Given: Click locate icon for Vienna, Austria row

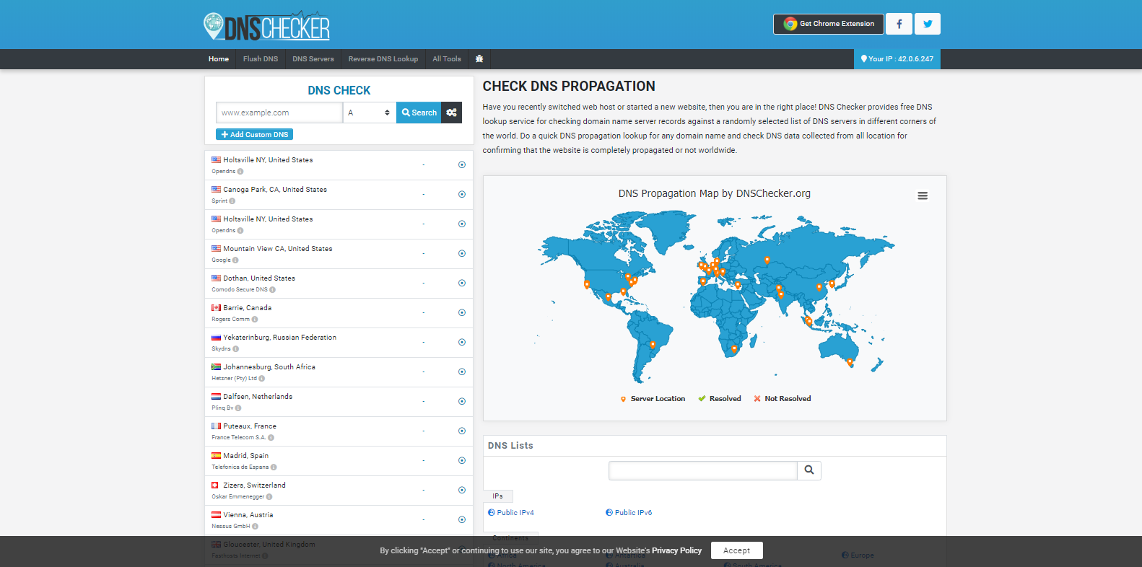Looking at the screenshot, I should pos(462,520).
